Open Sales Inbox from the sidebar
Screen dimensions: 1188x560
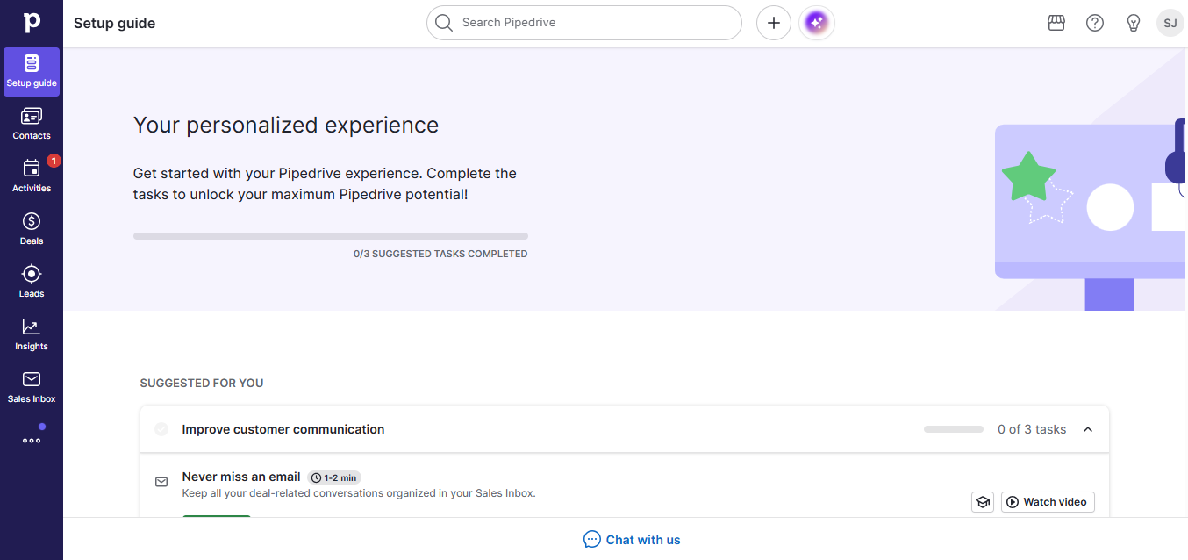[x=32, y=387]
